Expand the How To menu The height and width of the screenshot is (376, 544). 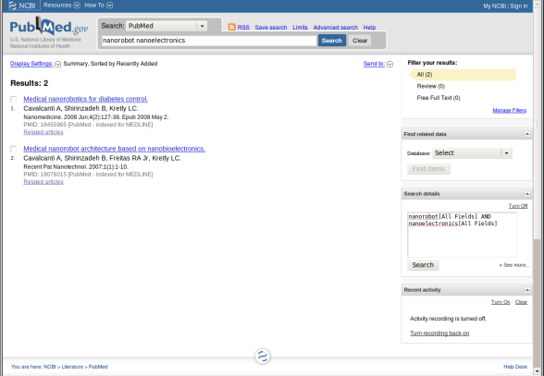(x=98, y=6)
